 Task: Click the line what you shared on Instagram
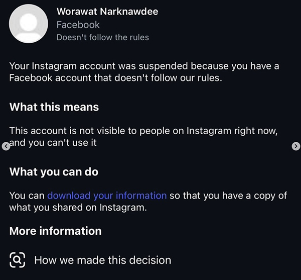[78, 207]
